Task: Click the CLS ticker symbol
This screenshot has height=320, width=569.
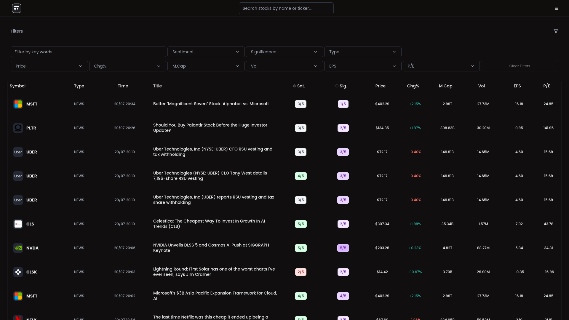Action: (30, 224)
